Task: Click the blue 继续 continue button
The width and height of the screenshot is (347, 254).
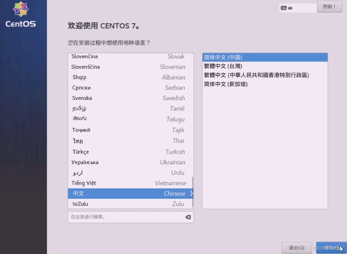Action: click(331, 247)
